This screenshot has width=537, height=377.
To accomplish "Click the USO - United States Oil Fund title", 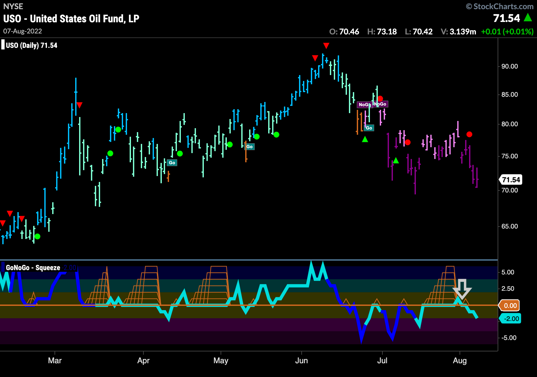I will 71,19.
